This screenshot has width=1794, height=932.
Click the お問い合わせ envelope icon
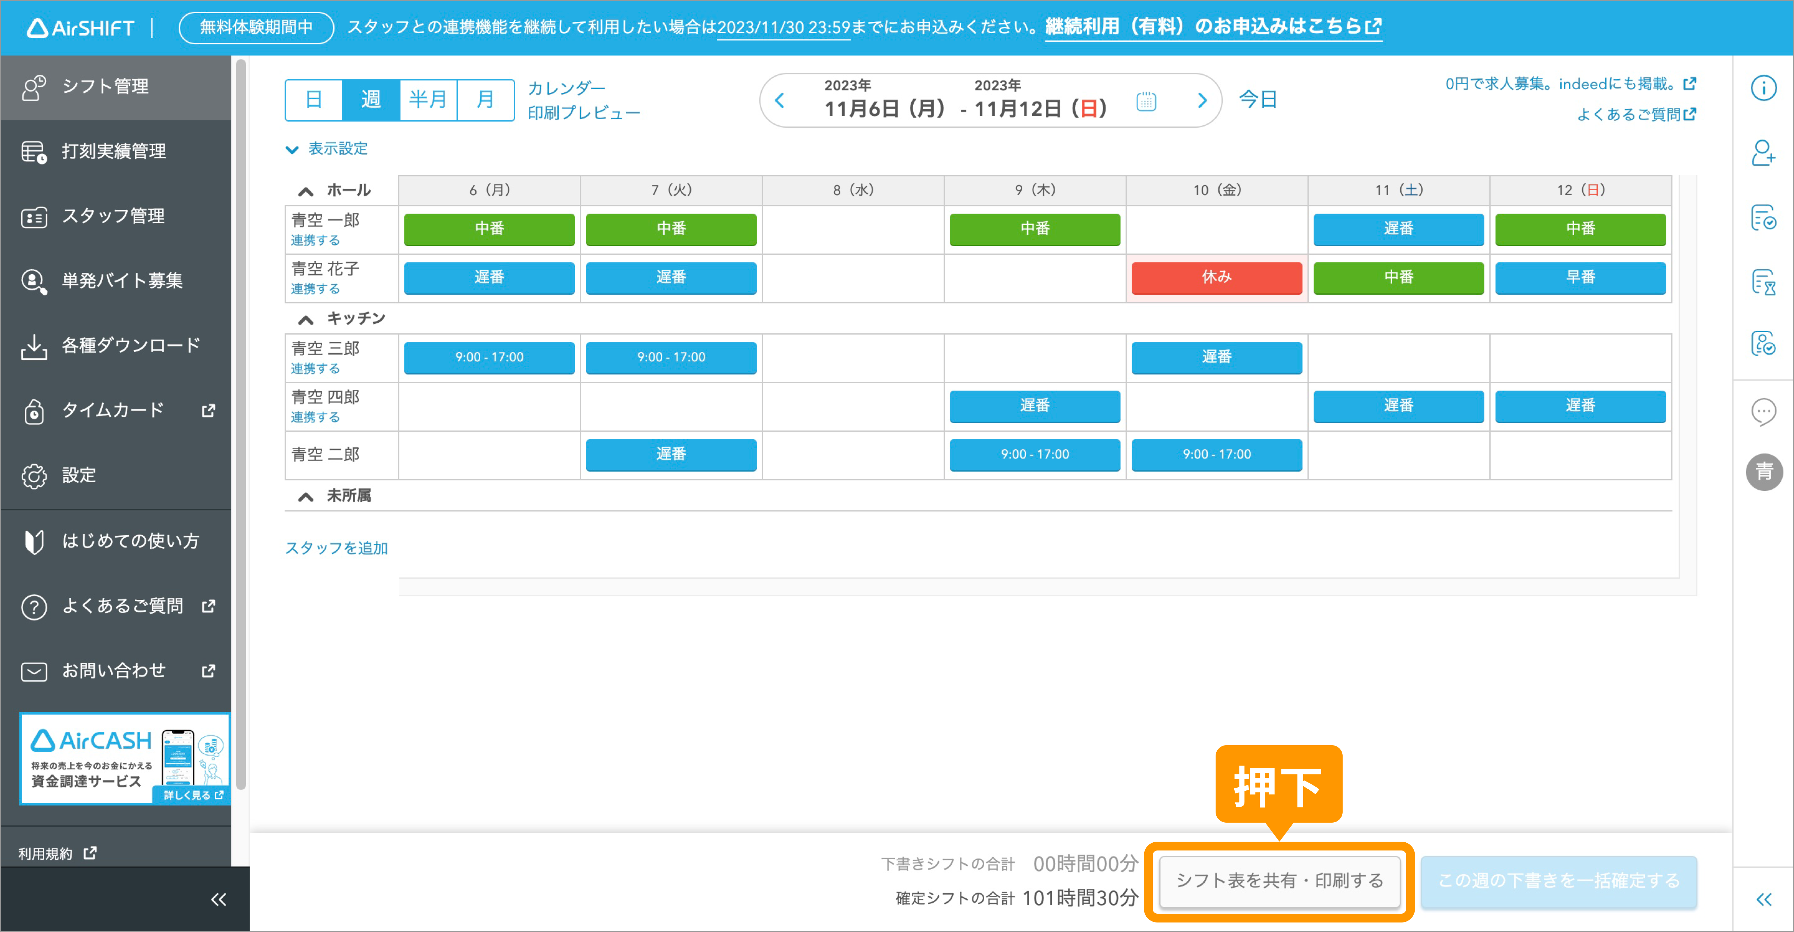[33, 671]
